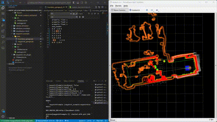Screen dimensions: 217x122
Task: Click the Replace All icon
Action: [x=83, y=17]
